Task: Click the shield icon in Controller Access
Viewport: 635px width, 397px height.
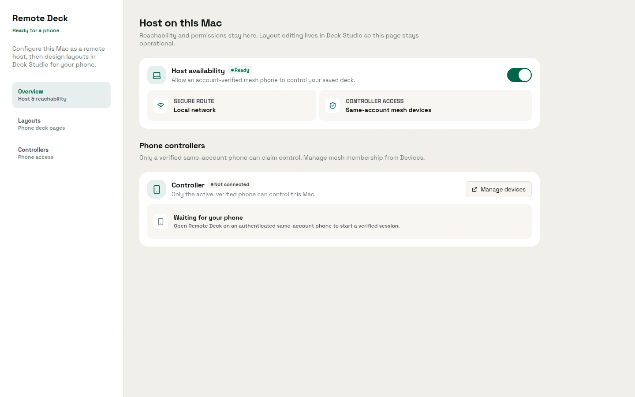Action: click(x=332, y=105)
